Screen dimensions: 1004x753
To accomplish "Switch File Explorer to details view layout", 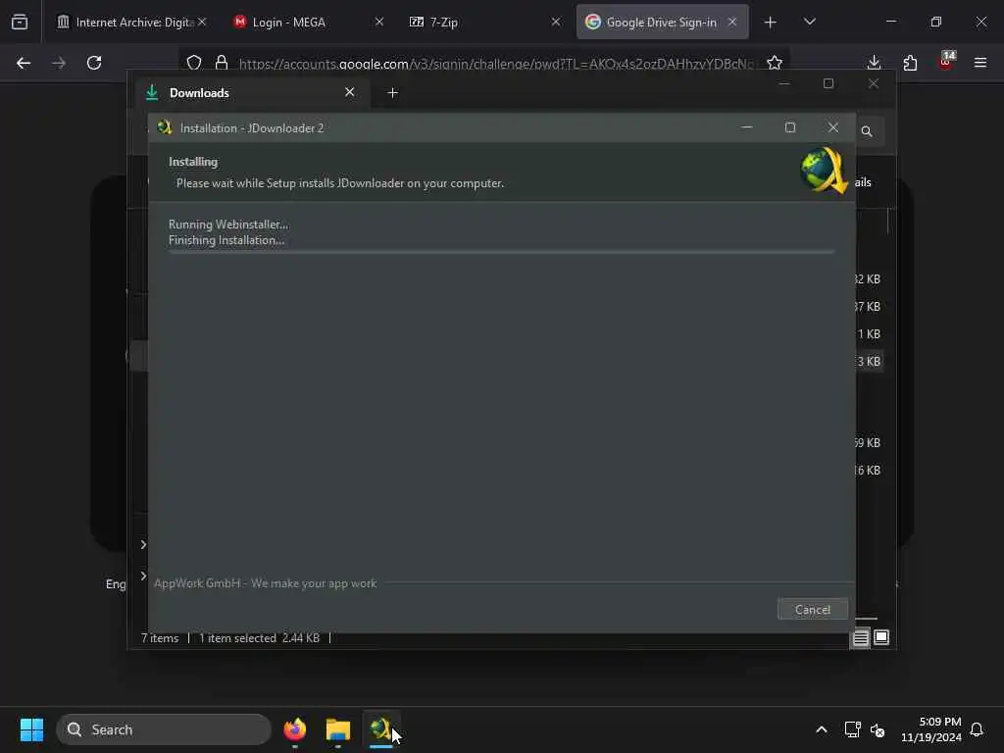I will coord(861,637).
